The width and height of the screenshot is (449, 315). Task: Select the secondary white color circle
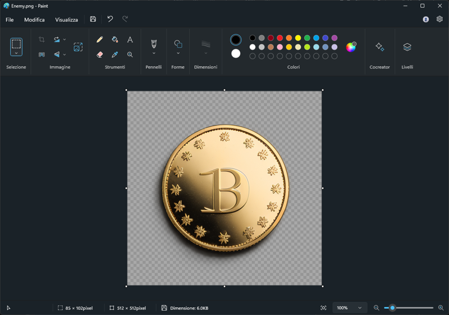(236, 53)
